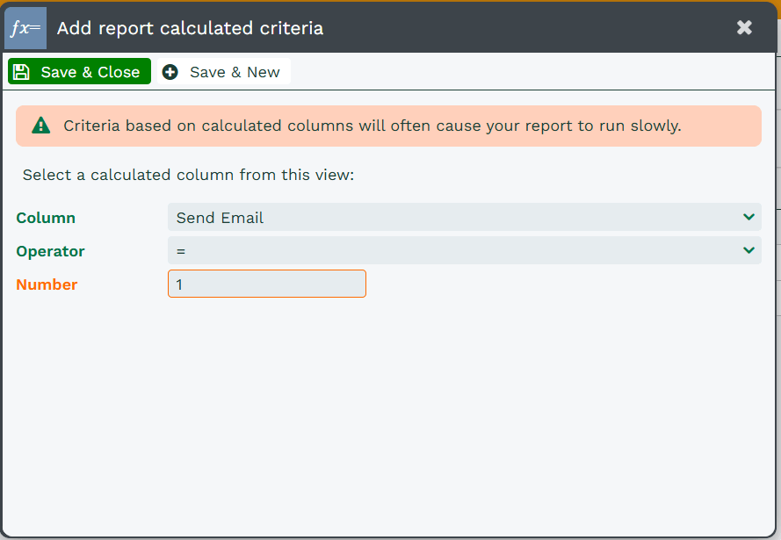Screen dimensions: 781x540
Task: Click the floppy disk save icon
Action: [21, 72]
